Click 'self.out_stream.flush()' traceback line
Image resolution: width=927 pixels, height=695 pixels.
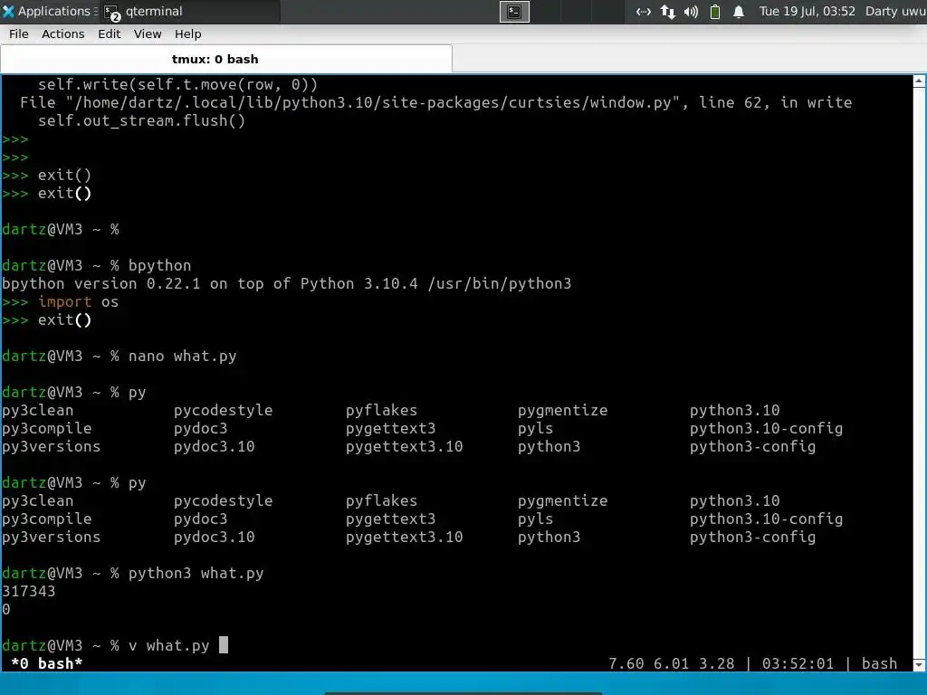coord(141,120)
